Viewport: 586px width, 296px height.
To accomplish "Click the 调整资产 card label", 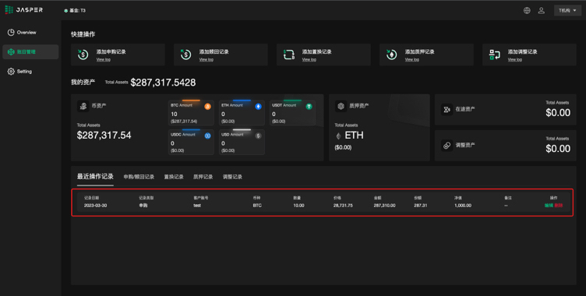I will point(465,145).
